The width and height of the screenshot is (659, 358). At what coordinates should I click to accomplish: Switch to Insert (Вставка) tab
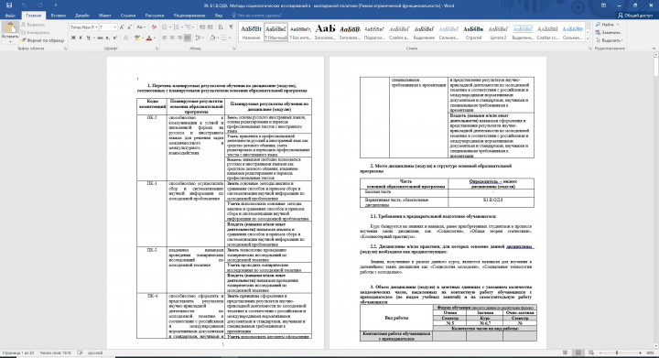[x=58, y=16]
